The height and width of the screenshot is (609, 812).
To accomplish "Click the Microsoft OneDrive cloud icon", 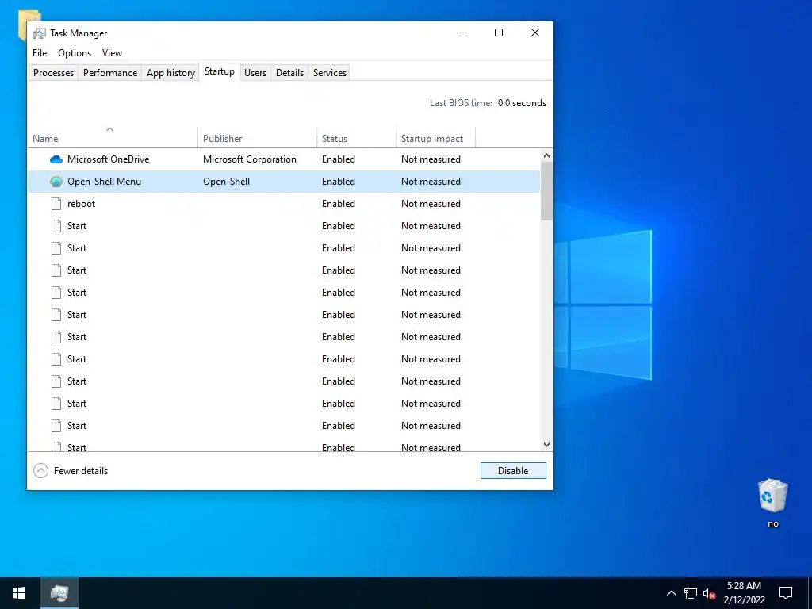I will pos(56,159).
